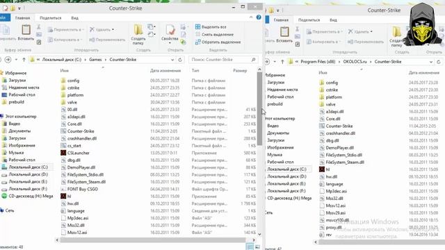Open Поделиться tab in right window
Image resolution: width=445 pixels, height=250 pixels.
309,20
